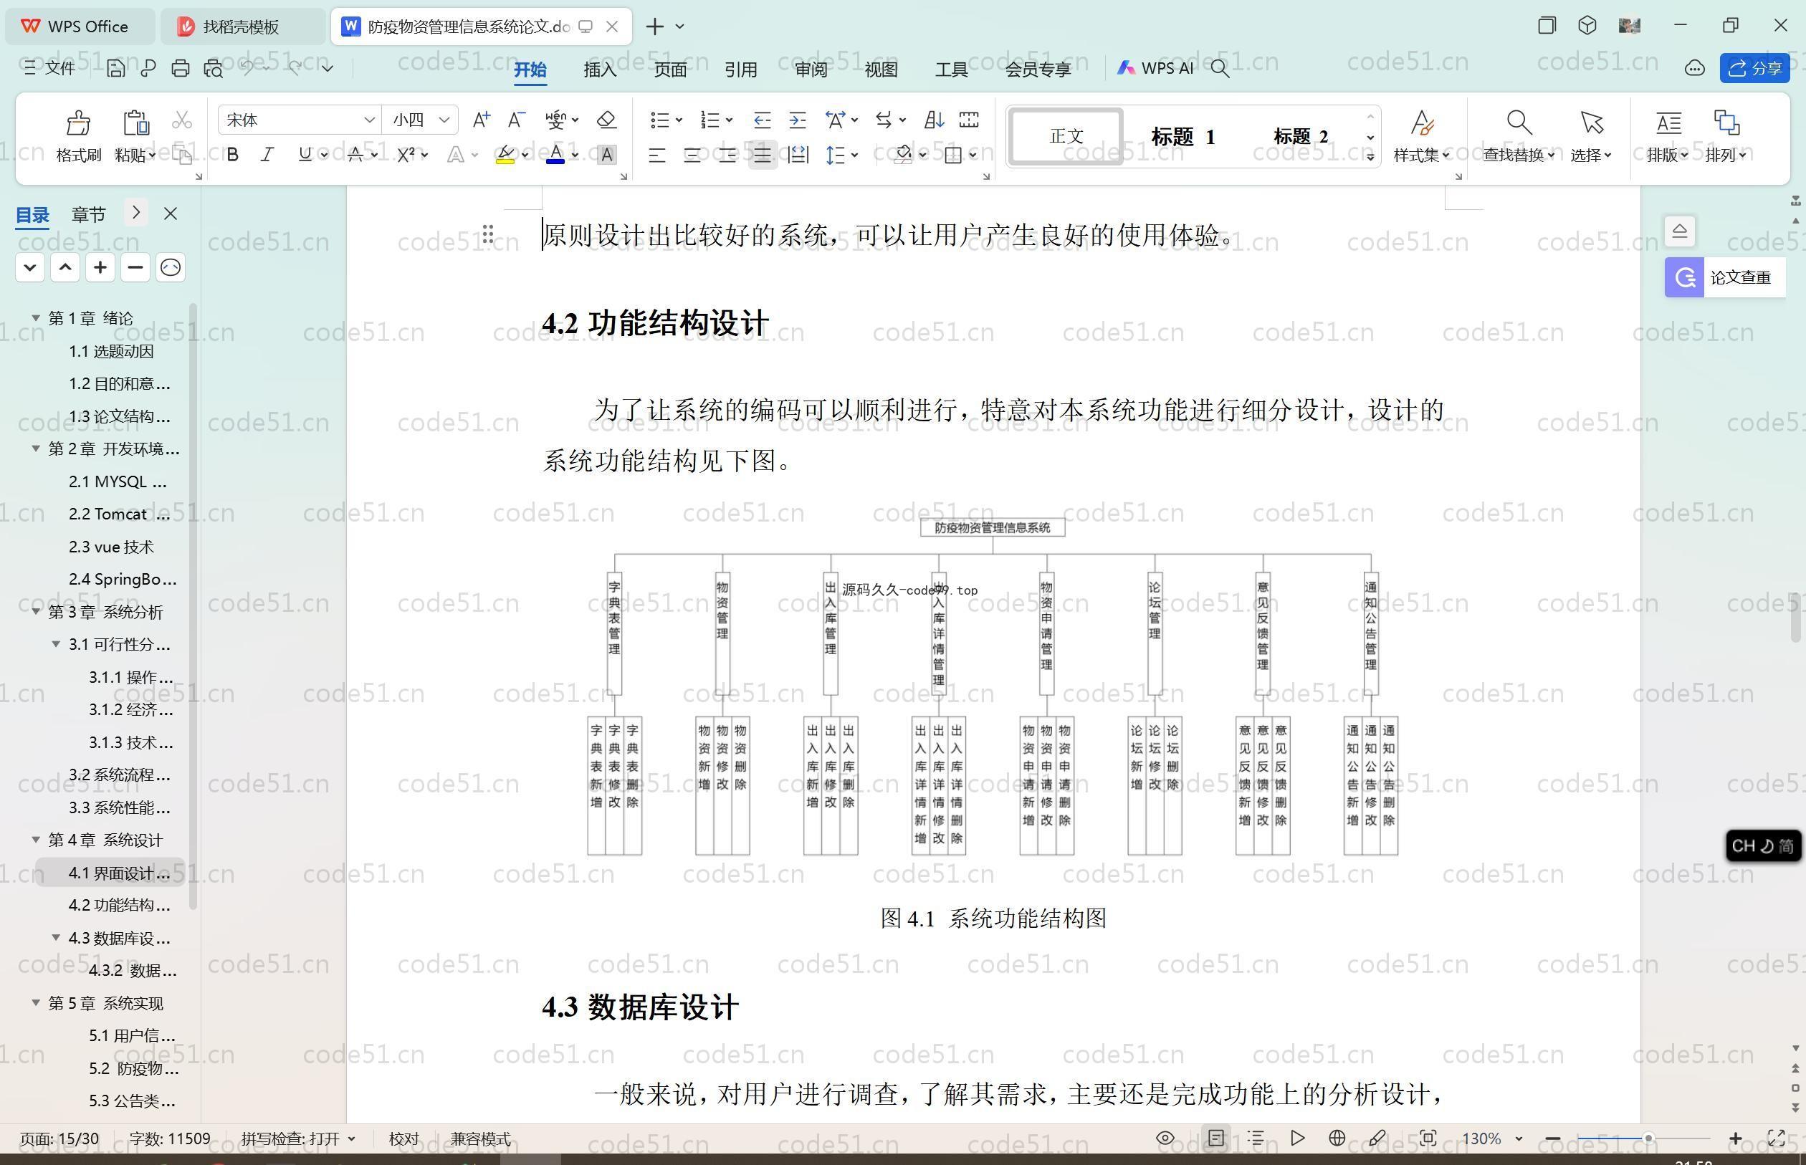
Task: Collapse 3.1 可行性分析 tree node
Action: [x=55, y=644]
